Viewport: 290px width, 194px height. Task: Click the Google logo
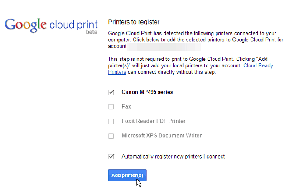pyautogui.click(x=25, y=25)
